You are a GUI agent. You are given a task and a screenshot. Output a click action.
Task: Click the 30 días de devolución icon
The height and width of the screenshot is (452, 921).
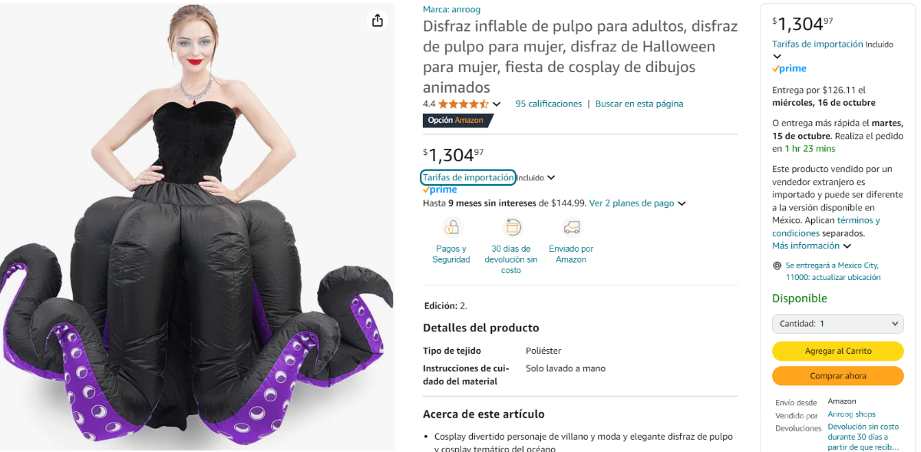pos(510,226)
